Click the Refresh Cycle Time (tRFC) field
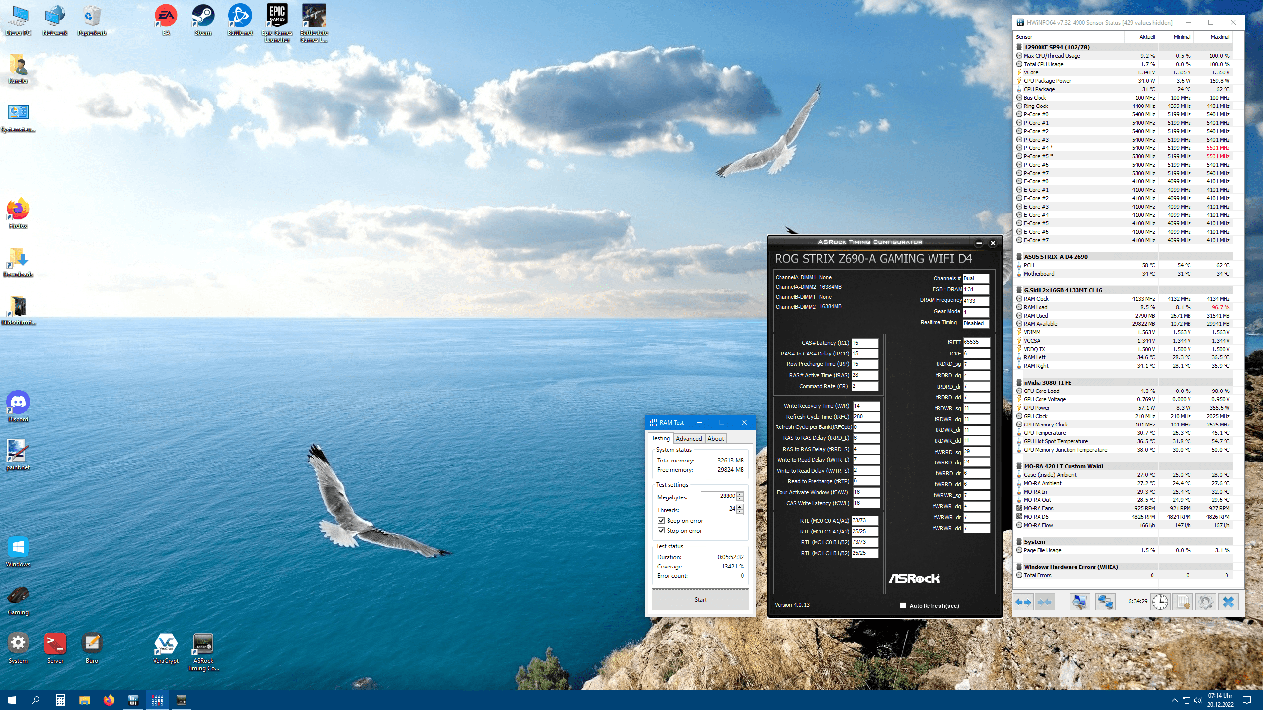The image size is (1263, 710). click(x=865, y=417)
